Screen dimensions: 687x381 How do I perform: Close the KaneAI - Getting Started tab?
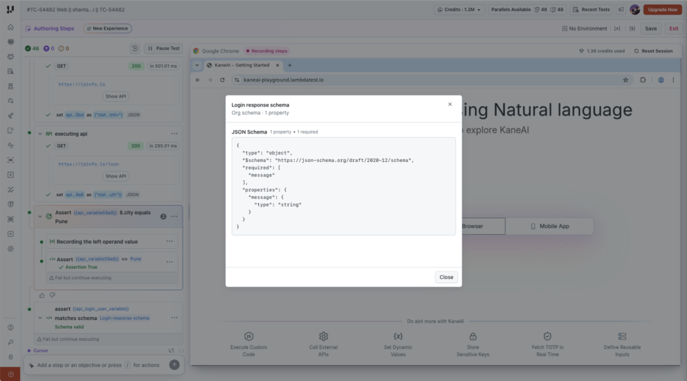pos(277,65)
